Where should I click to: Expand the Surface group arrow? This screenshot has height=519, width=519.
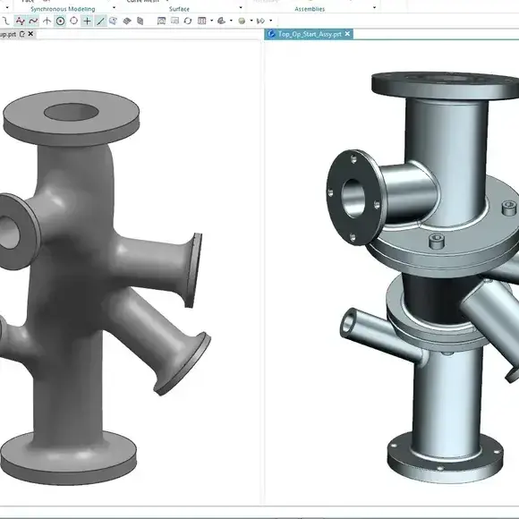241,7
